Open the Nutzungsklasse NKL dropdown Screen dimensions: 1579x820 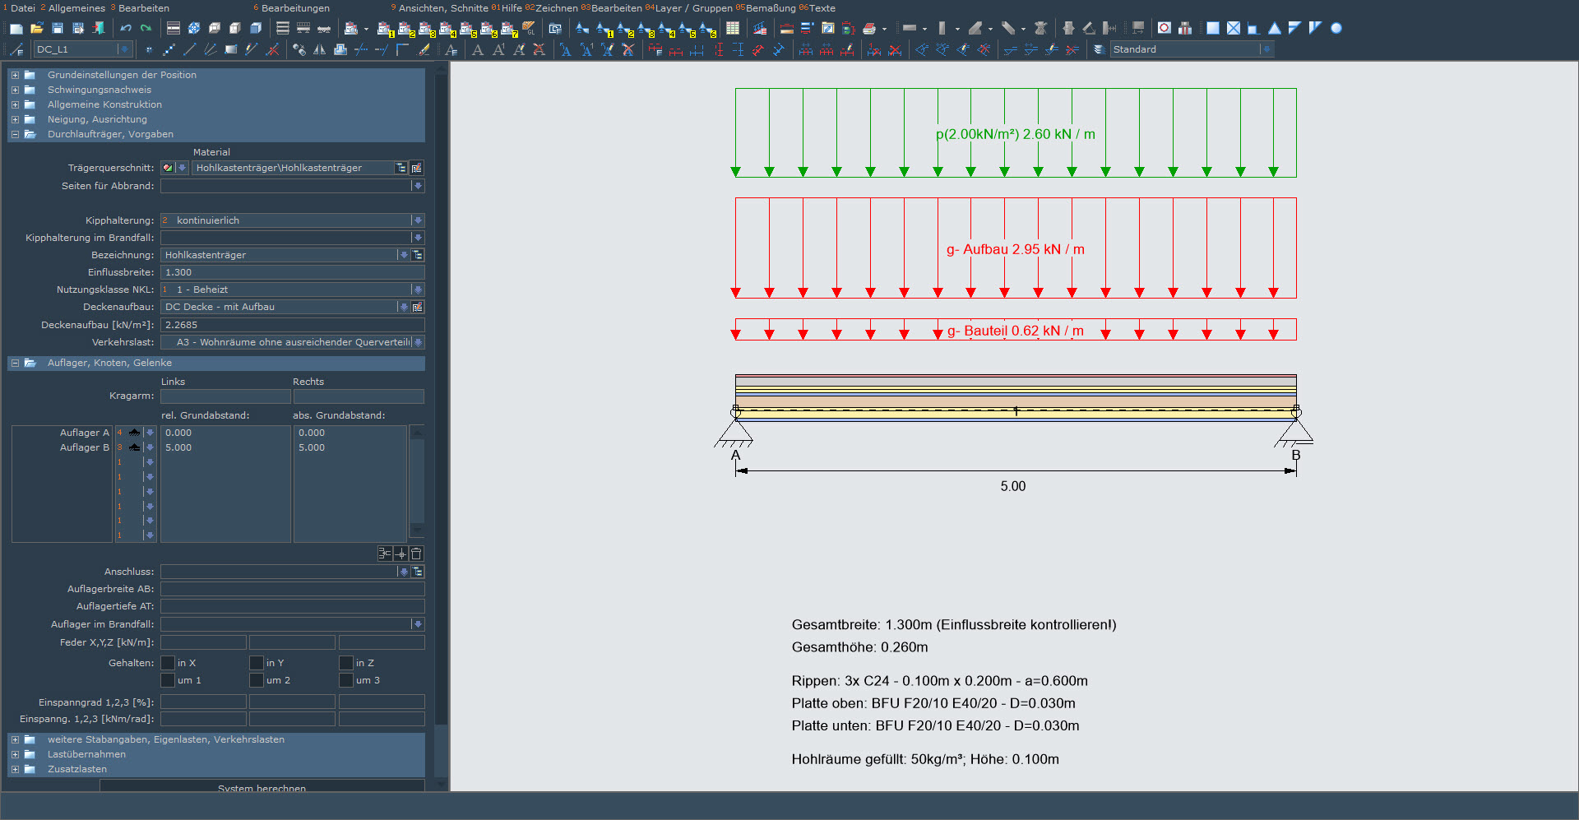coord(418,290)
